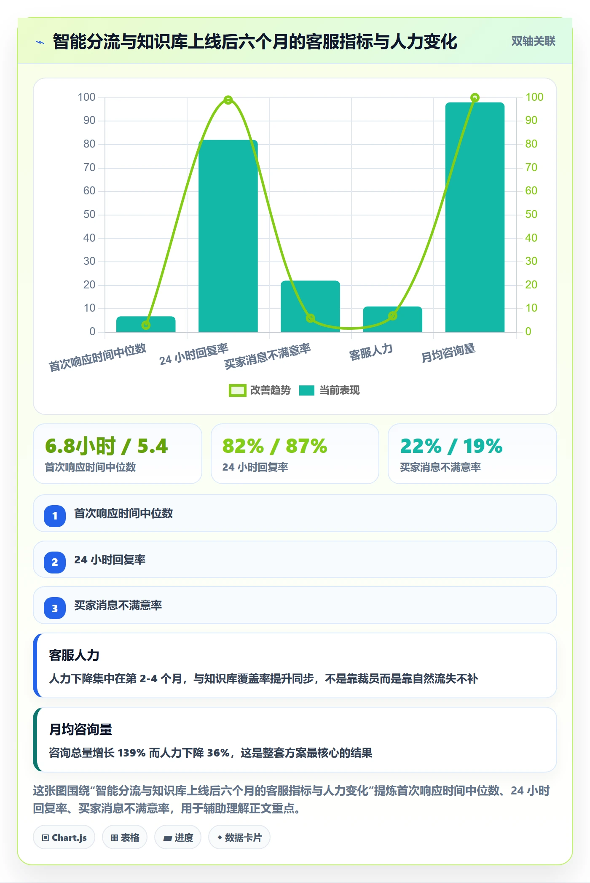Click the 月均咨询量 card heading
This screenshot has width=590, height=883.
[80, 730]
